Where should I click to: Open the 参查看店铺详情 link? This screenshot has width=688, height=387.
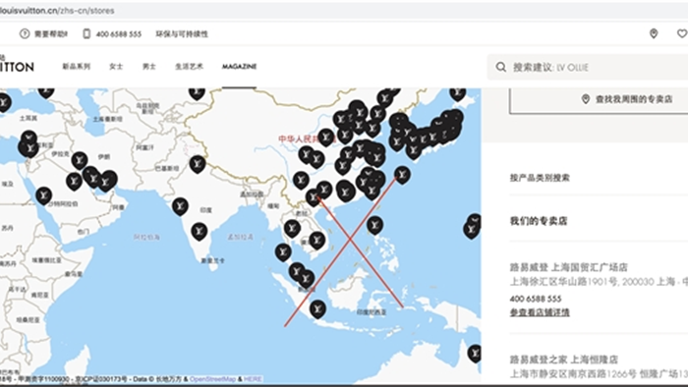coord(540,312)
